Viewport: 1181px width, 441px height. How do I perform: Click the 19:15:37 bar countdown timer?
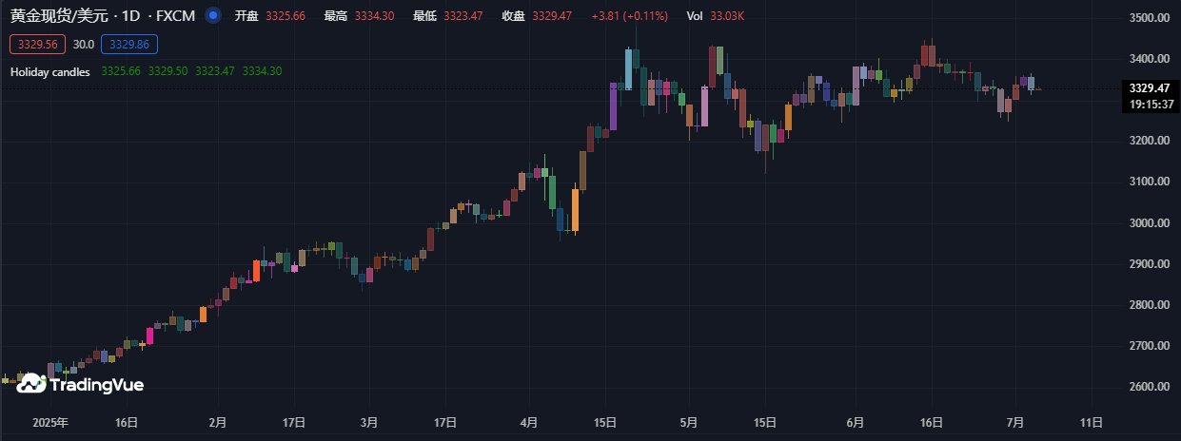coord(1149,104)
